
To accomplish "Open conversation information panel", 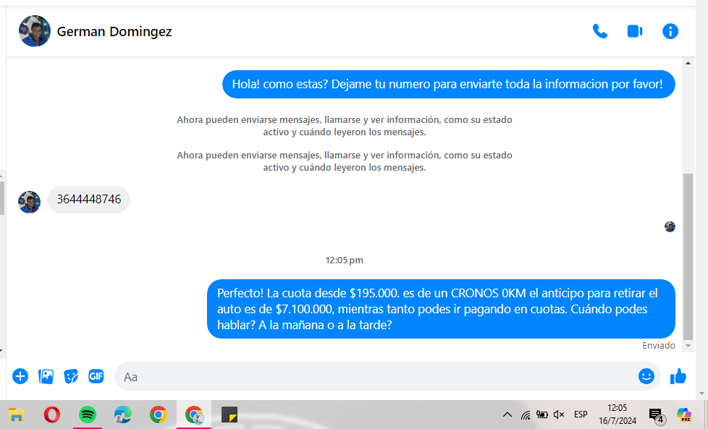I will [x=670, y=31].
